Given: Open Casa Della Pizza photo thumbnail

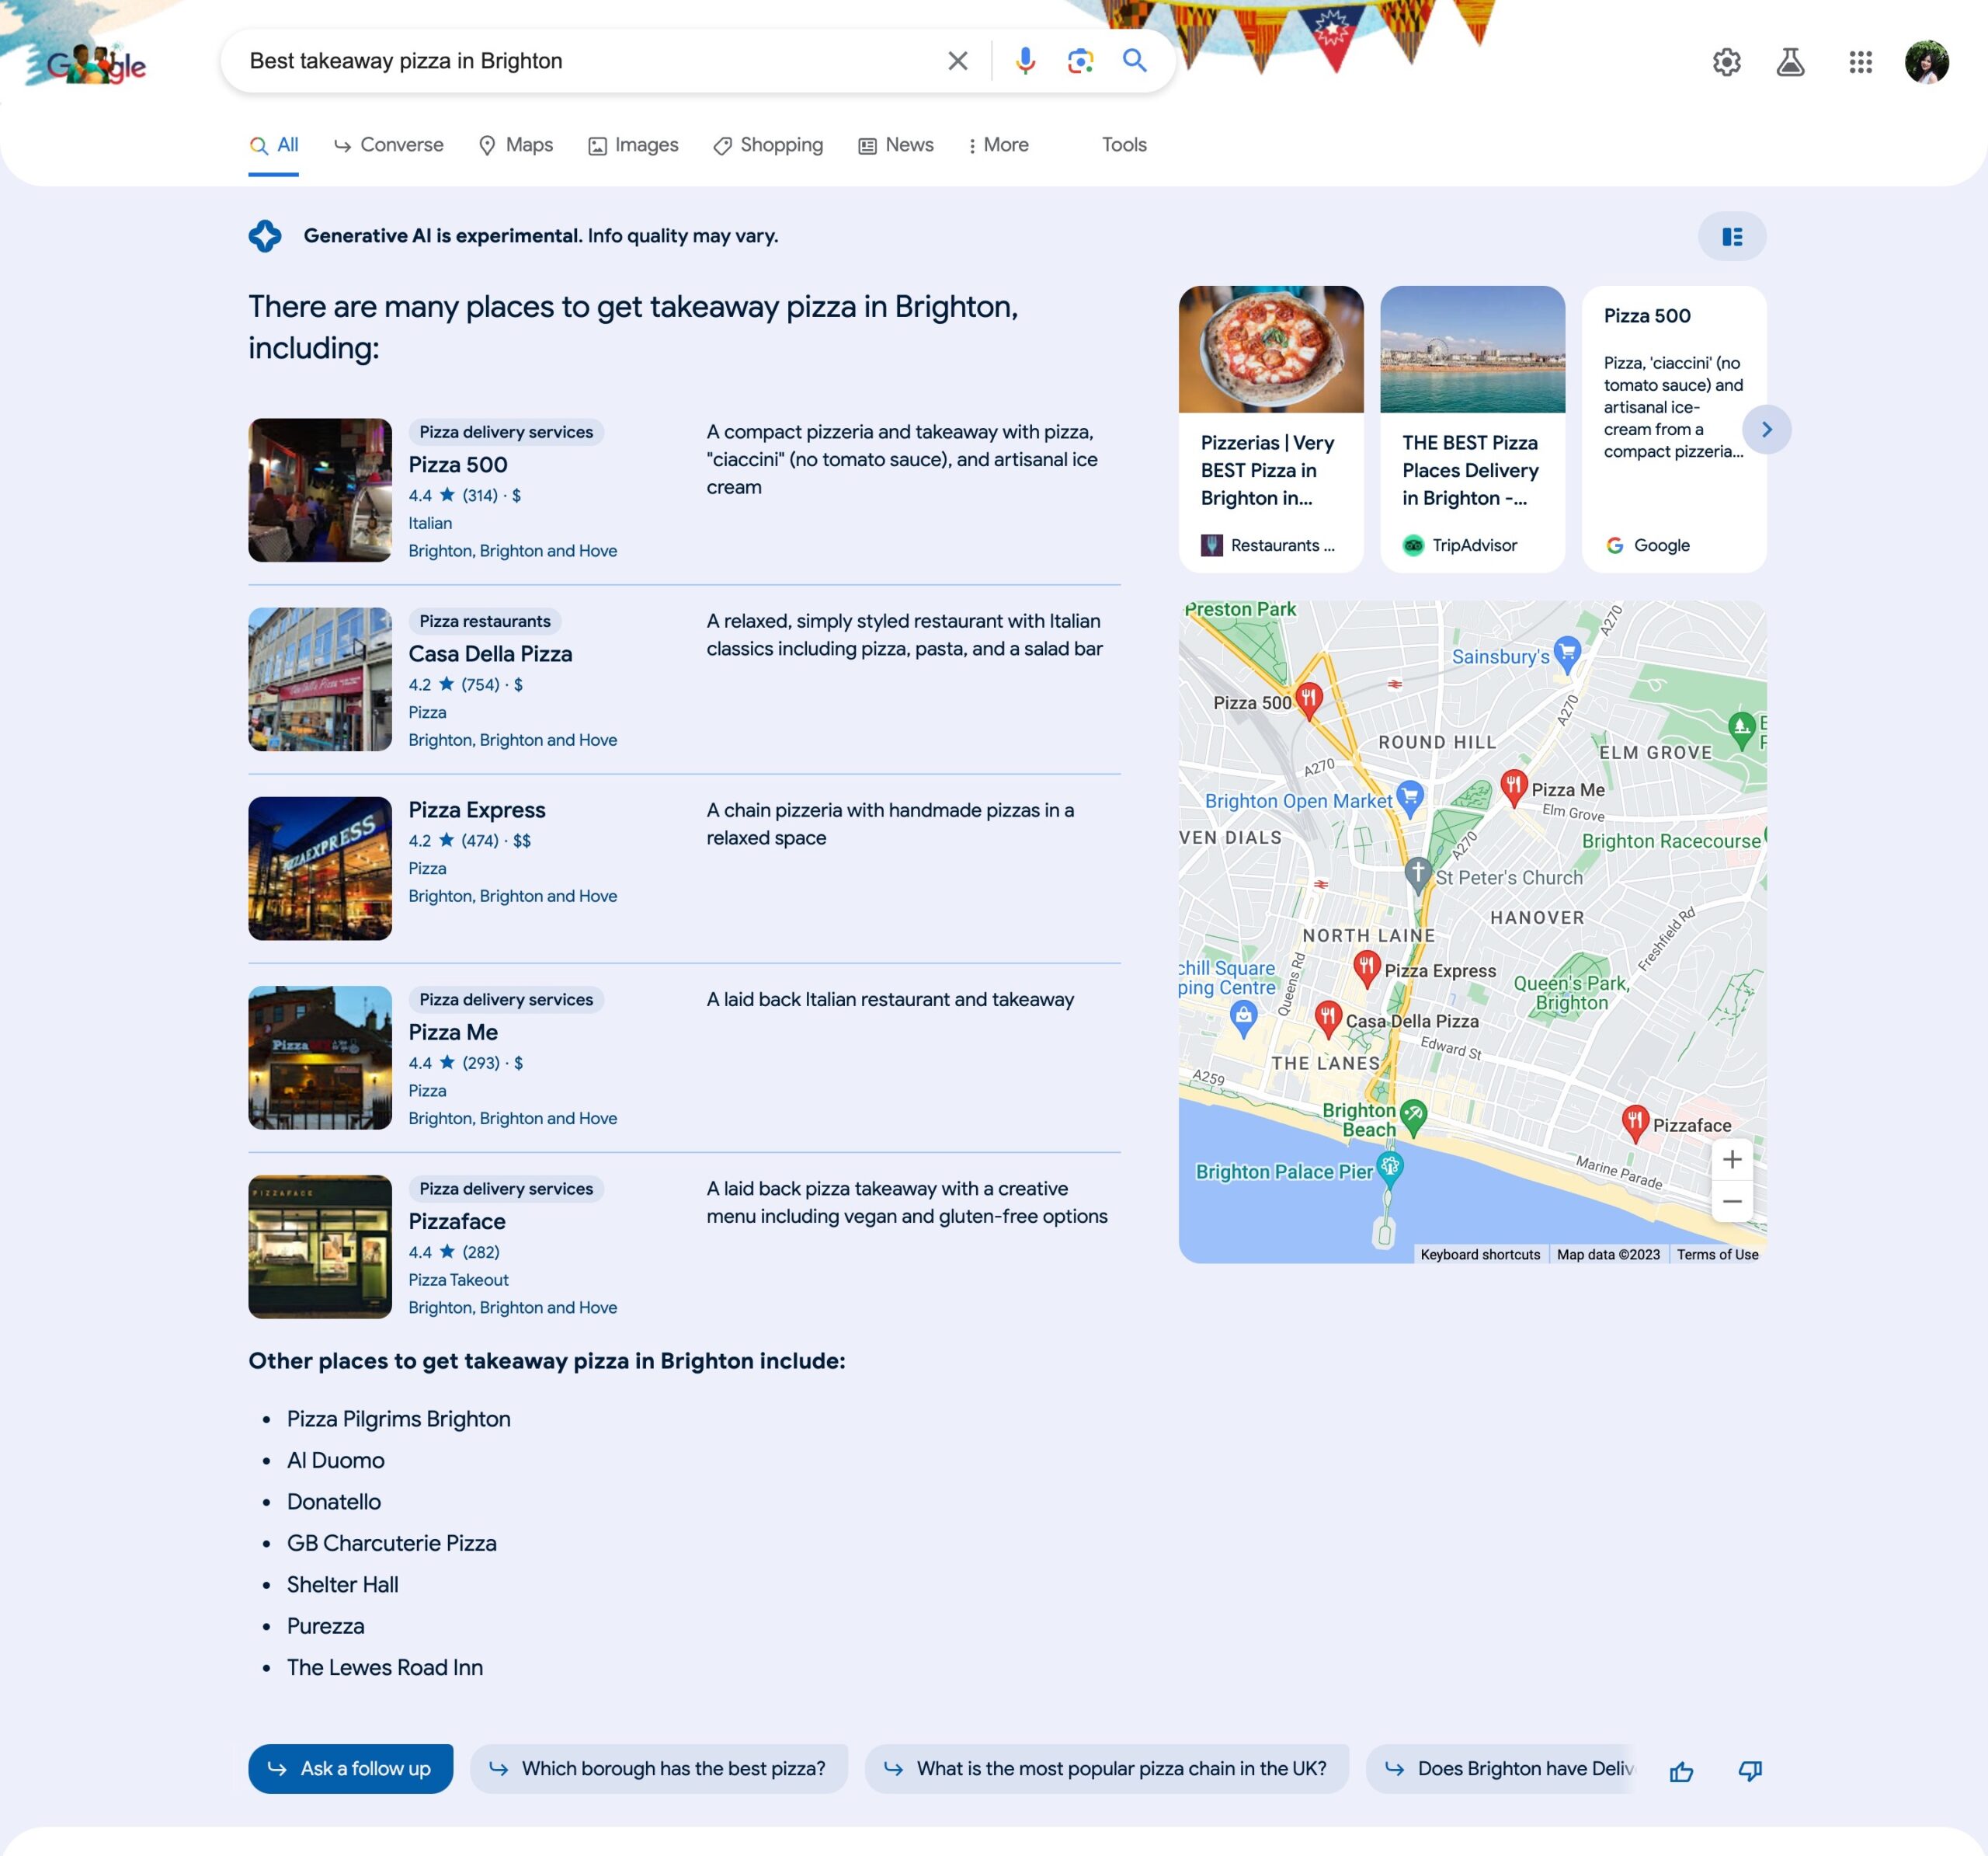Looking at the screenshot, I should (320, 679).
